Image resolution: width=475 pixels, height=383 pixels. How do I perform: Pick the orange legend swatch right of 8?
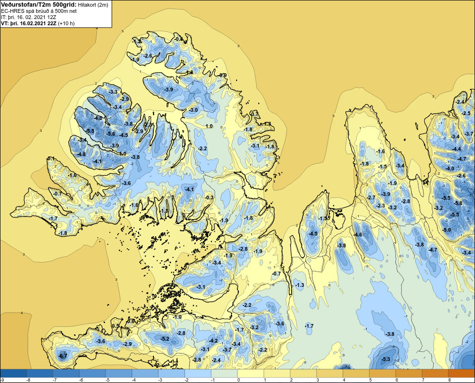461,373
